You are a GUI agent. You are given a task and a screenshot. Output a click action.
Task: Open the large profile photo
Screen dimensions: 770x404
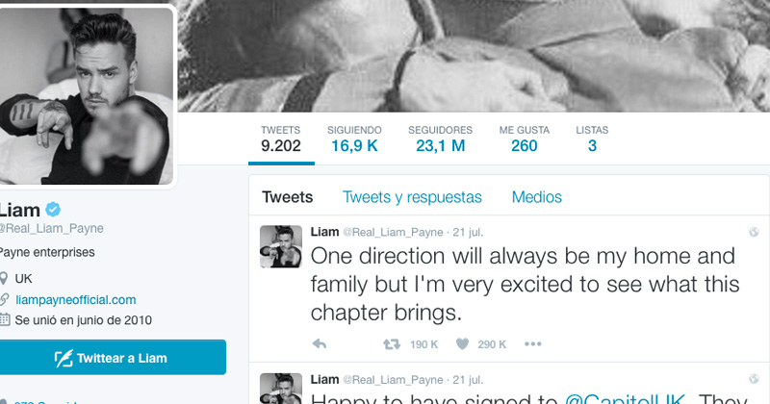pos(87,96)
